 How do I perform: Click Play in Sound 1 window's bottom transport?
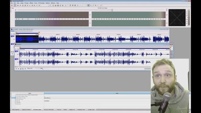23,69
